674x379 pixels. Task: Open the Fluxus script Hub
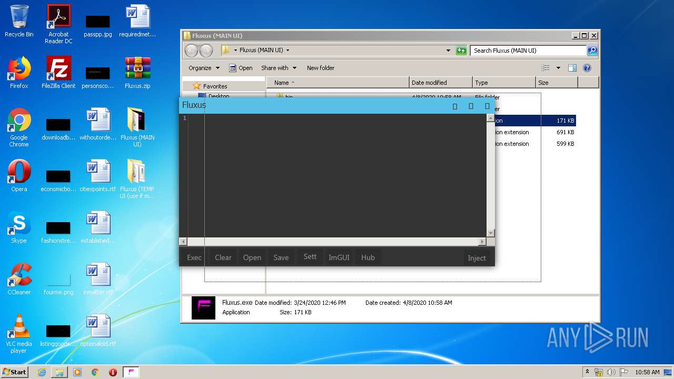[368, 257]
